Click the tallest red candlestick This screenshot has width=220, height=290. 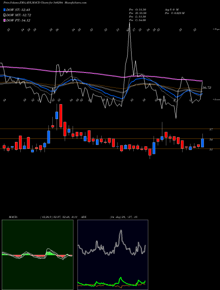[x=61, y=116]
